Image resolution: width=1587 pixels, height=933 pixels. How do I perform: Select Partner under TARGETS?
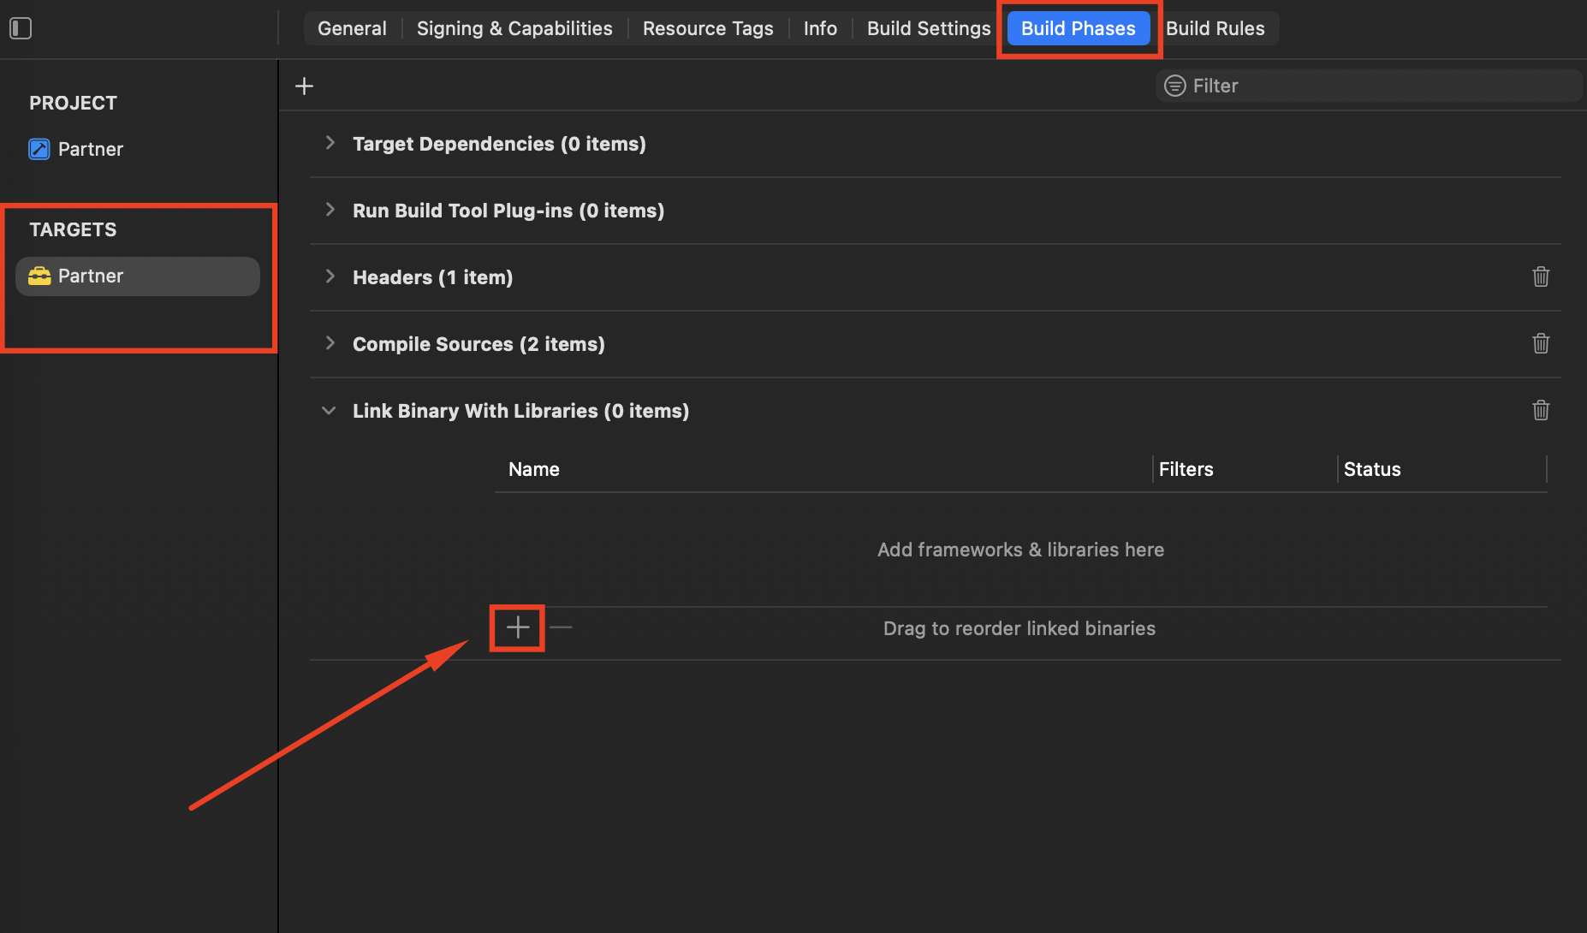[138, 276]
